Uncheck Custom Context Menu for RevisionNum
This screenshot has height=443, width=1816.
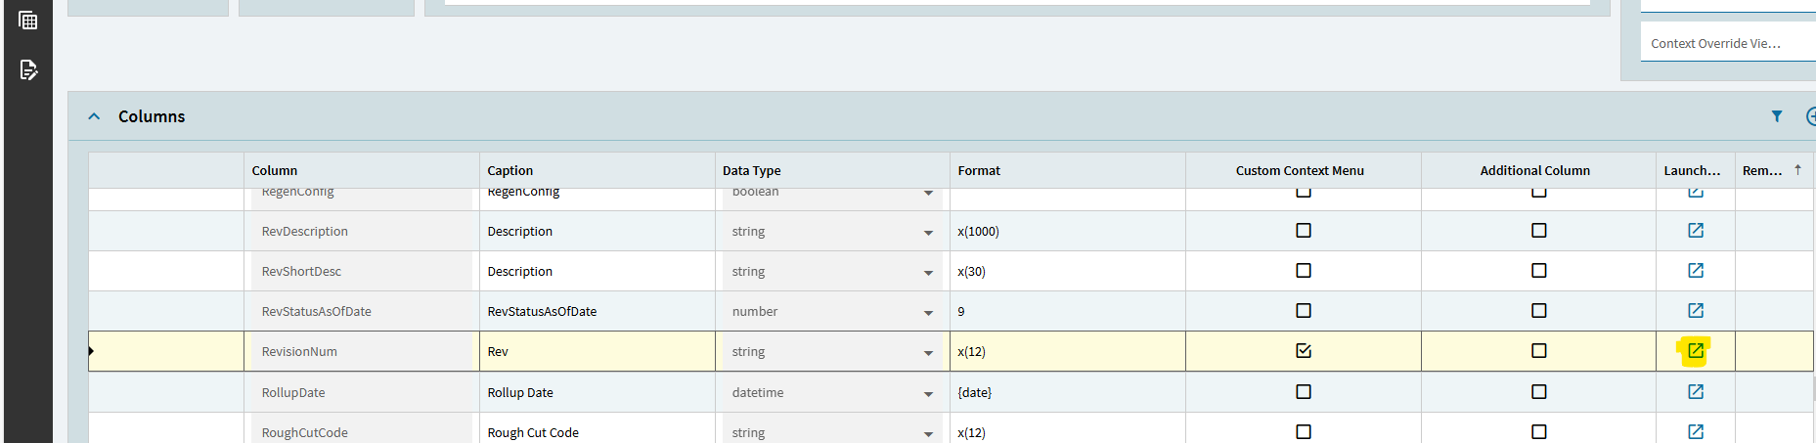[x=1304, y=350]
